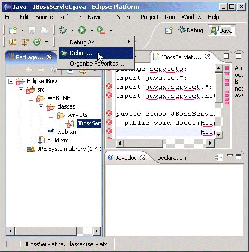249x252 pixels.
Task: Collapse the EclipseJBoss project node
Action: (11, 81)
